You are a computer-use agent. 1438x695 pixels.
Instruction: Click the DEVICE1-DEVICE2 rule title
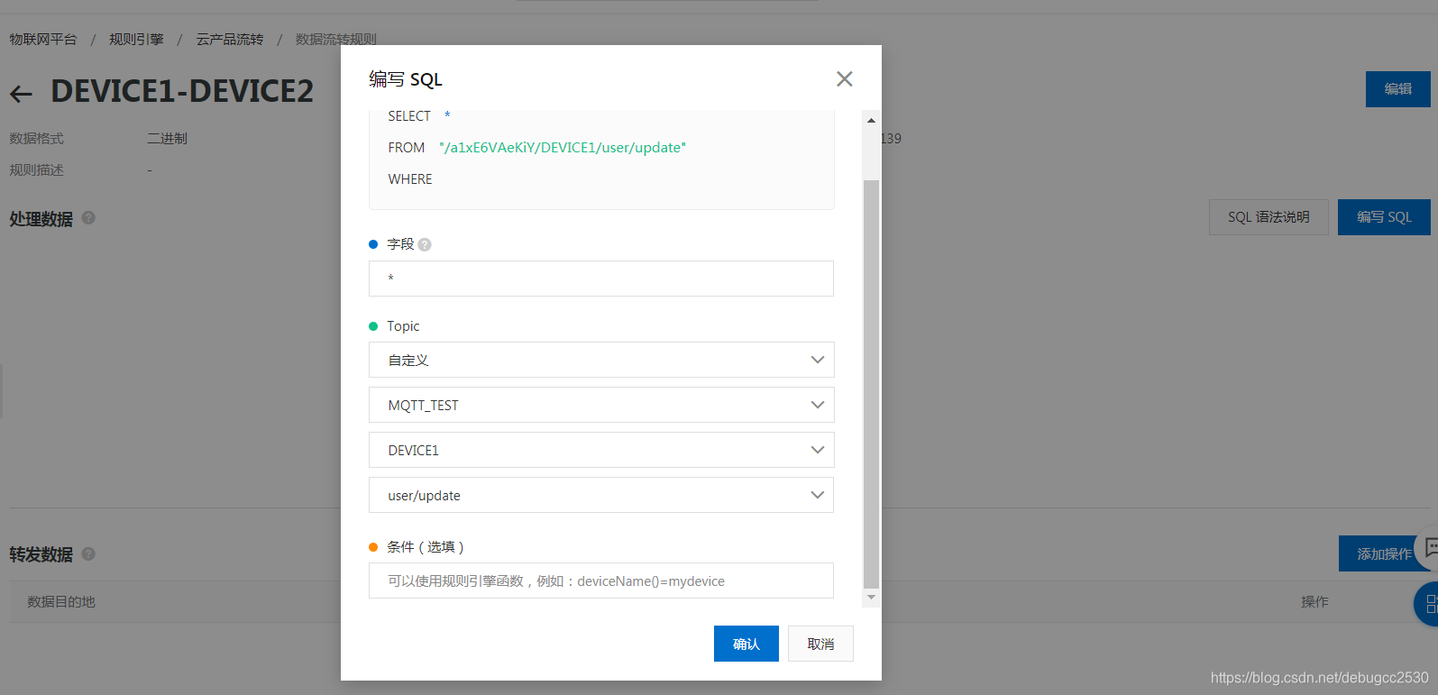point(182,91)
